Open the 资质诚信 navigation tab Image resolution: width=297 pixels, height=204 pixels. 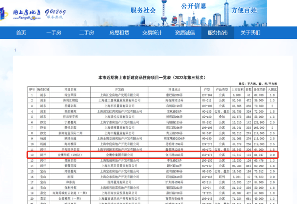185,33
